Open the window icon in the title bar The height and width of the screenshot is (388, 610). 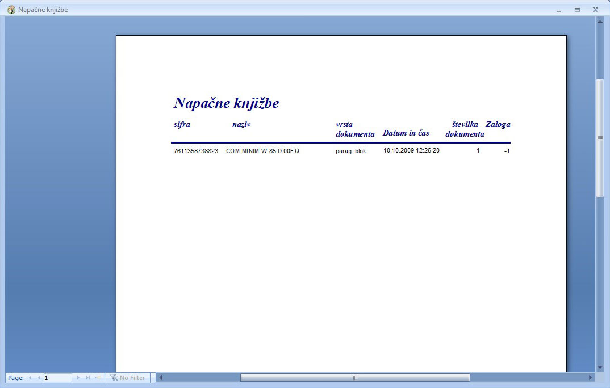pyautogui.click(x=11, y=10)
